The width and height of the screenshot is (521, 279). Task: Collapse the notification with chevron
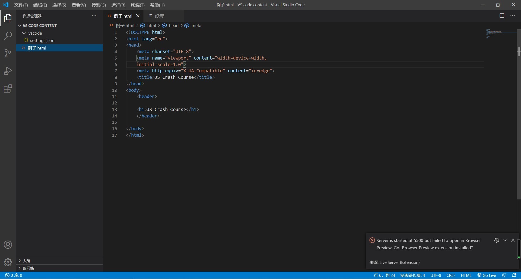(x=505, y=240)
